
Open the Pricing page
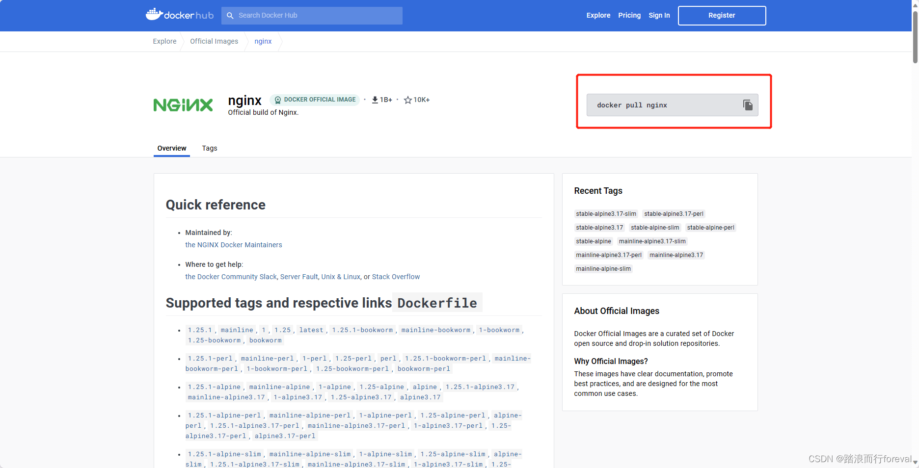click(629, 15)
